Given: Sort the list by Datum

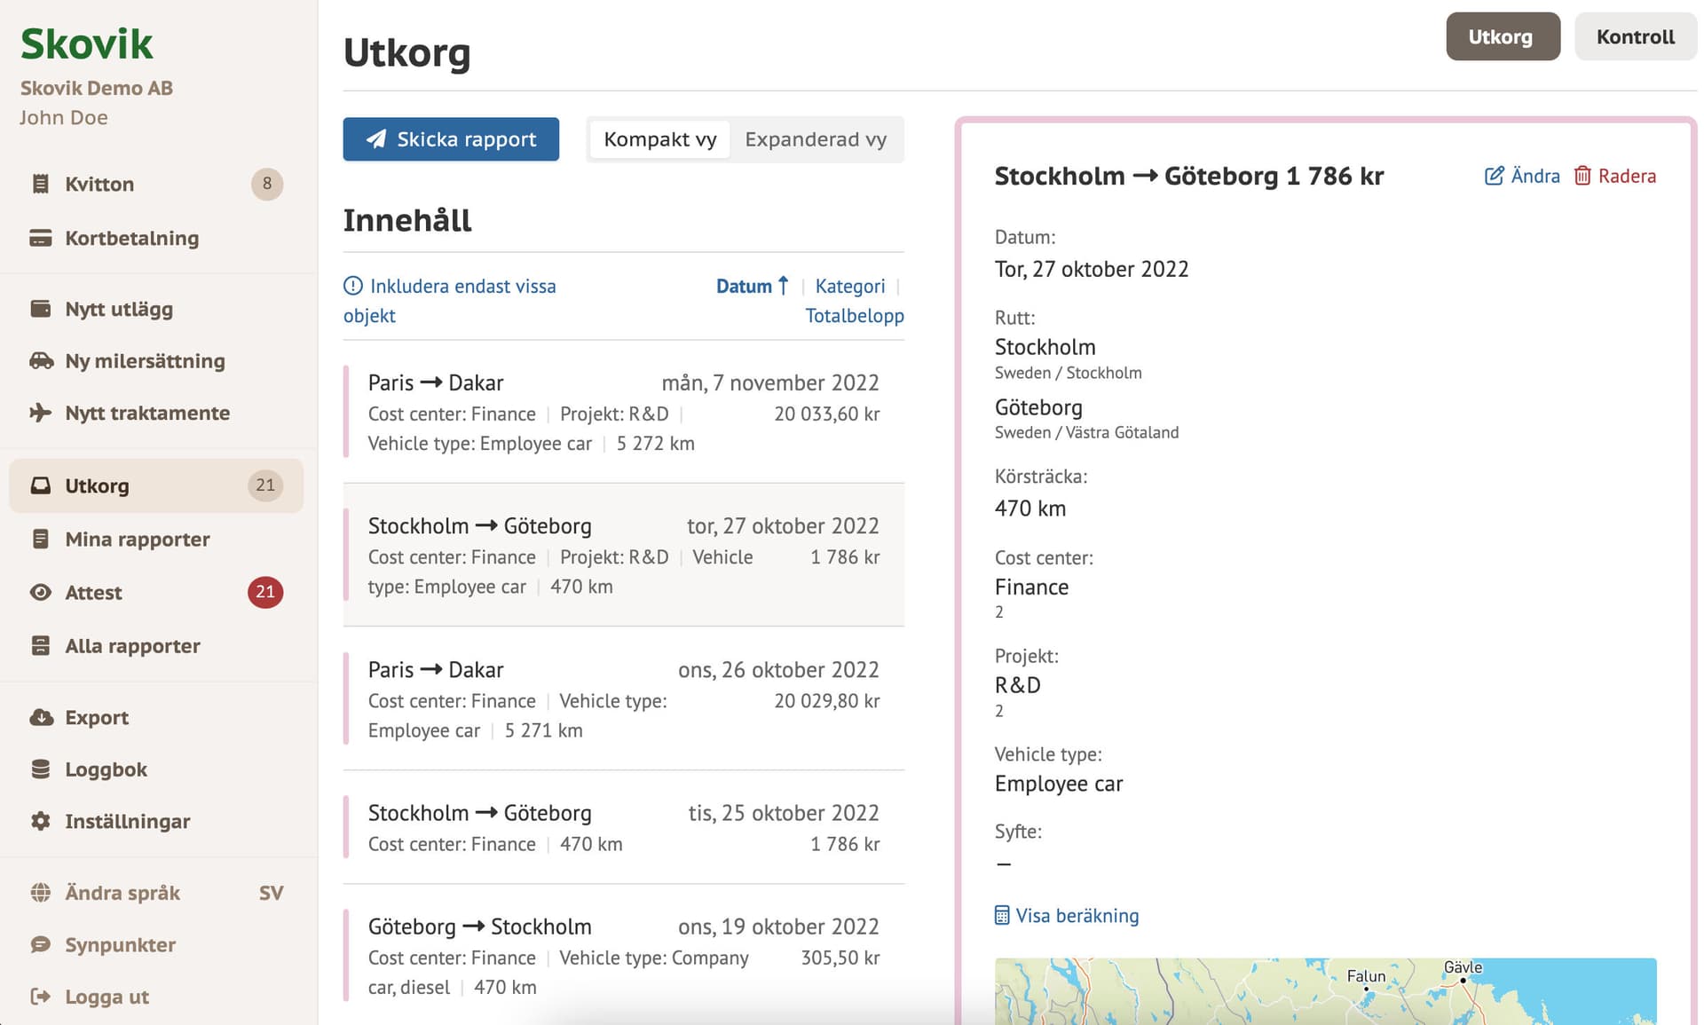Looking at the screenshot, I should click(x=752, y=286).
